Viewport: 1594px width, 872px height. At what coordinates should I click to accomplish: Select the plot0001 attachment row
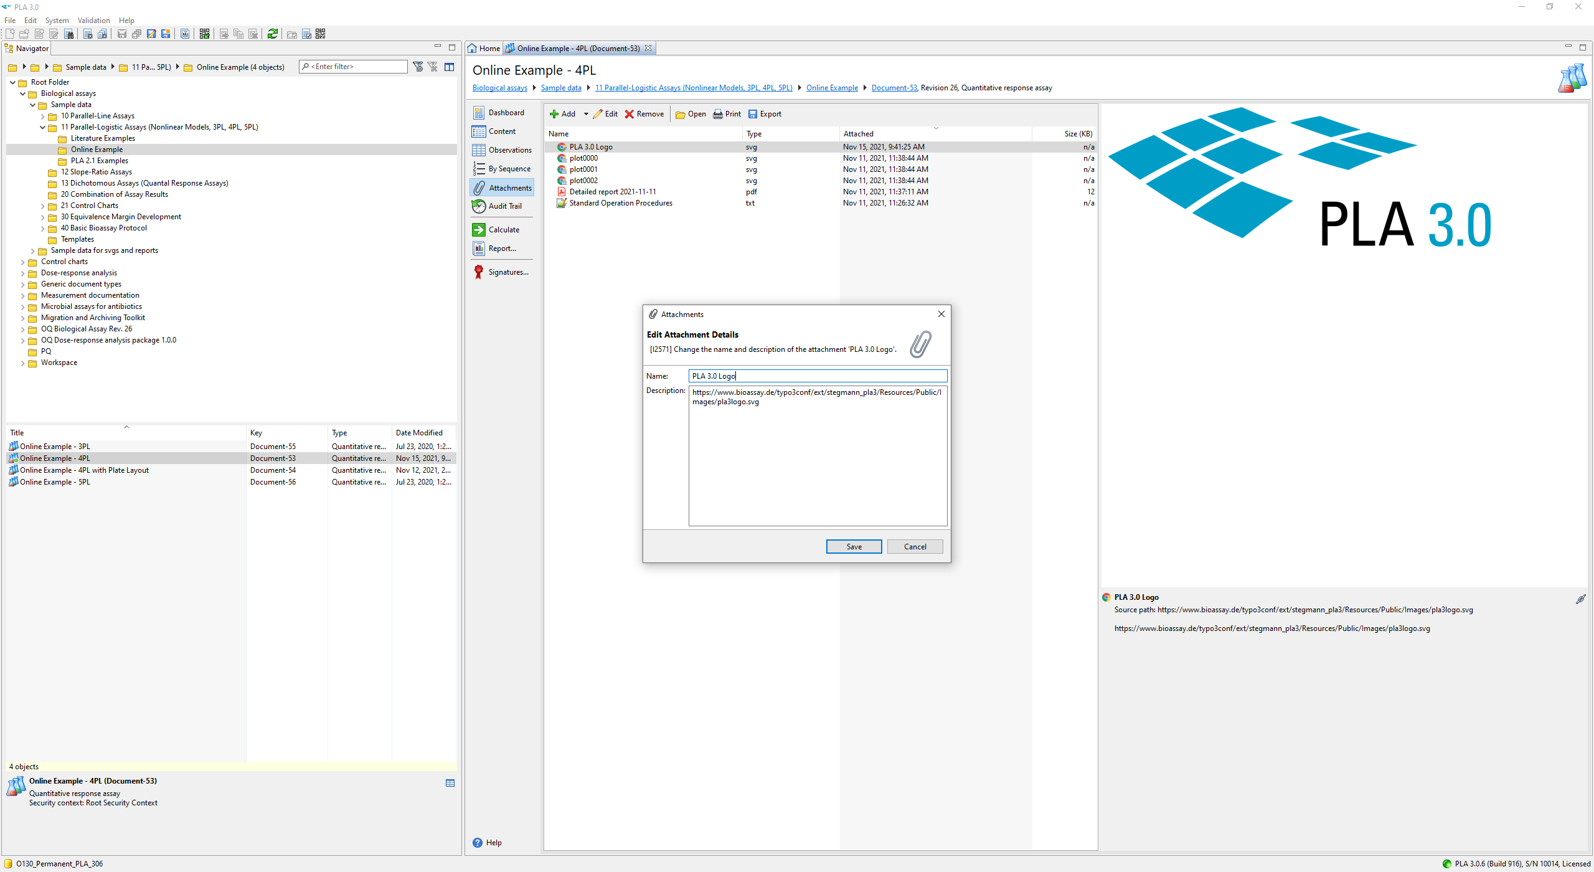click(x=820, y=169)
